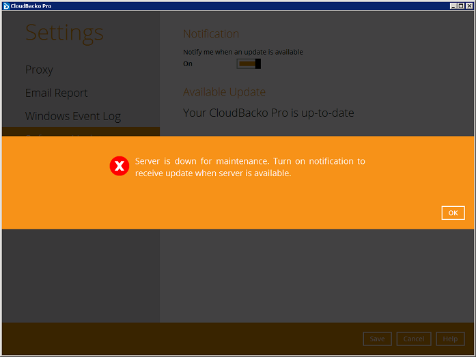
Task: Click the 'On' status label
Action: (x=188, y=63)
